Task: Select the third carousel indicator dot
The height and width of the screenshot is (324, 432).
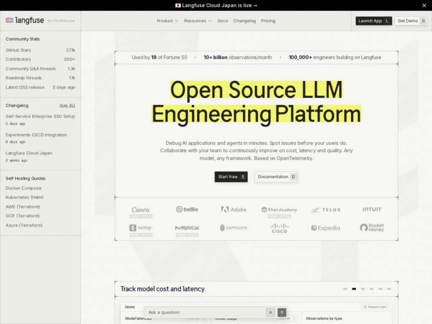Action: pyautogui.click(x=363, y=289)
